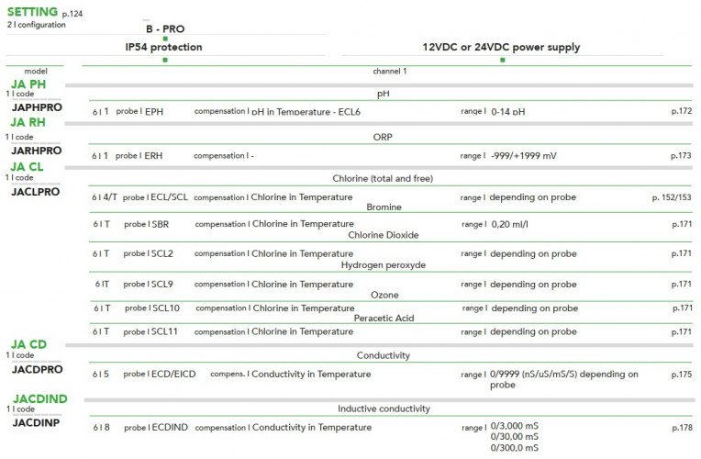
Task: Select the green SETTING title
Action: point(32,12)
